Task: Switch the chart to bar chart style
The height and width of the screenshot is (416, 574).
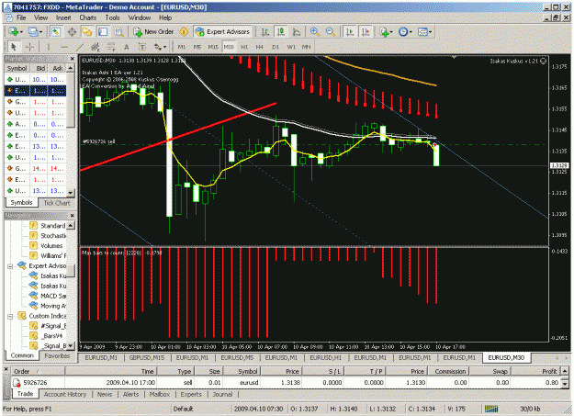Action: pyautogui.click(x=265, y=32)
